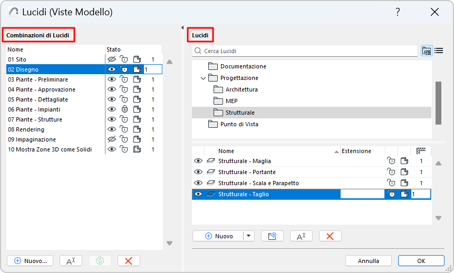Viewport: 454px width, 273px height.
Task: Collapse the left panel with divider arrow
Action: [182, 27]
